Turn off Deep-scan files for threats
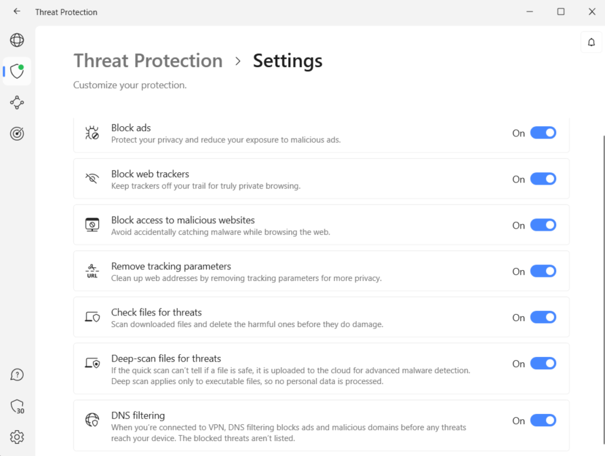 click(x=543, y=364)
